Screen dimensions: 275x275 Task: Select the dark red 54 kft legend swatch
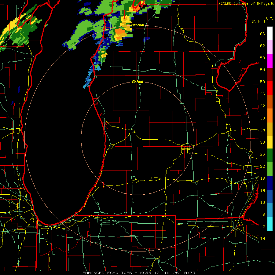point(270,75)
